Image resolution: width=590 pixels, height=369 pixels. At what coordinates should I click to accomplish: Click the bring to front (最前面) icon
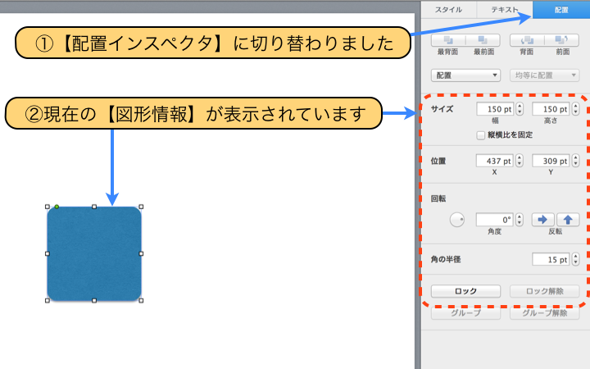click(483, 39)
